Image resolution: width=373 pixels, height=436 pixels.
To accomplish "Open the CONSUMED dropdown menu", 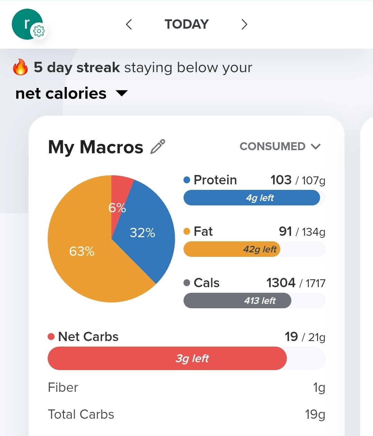I will (280, 146).
